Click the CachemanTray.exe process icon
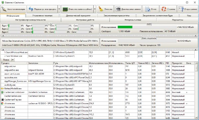Viewport: 199px width, 120px height. pos(2,100)
